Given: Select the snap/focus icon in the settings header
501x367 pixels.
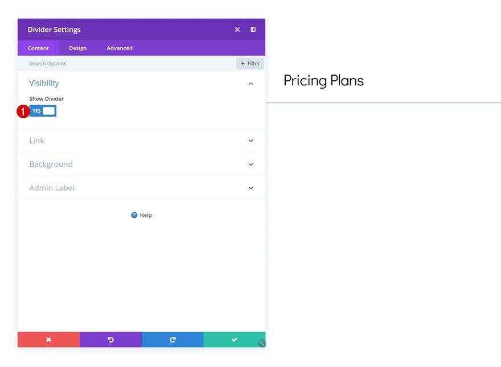Looking at the screenshot, I should point(237,29).
